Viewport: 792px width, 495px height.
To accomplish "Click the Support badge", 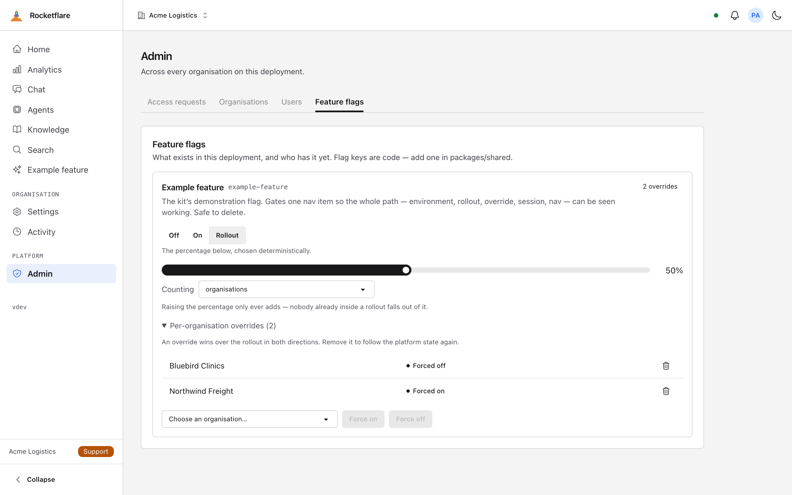I will pyautogui.click(x=96, y=452).
